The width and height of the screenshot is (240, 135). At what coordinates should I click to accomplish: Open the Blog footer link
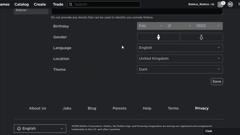[92, 108]
